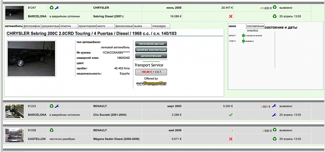This screenshot has height=152, width=325.
Task: Click the 190,68 € + V.A.T. transport button
Action: click(x=151, y=72)
